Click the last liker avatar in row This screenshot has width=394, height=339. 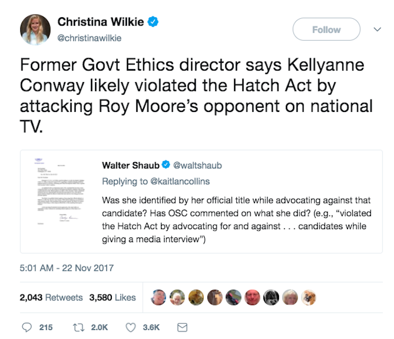pyautogui.click(x=309, y=297)
